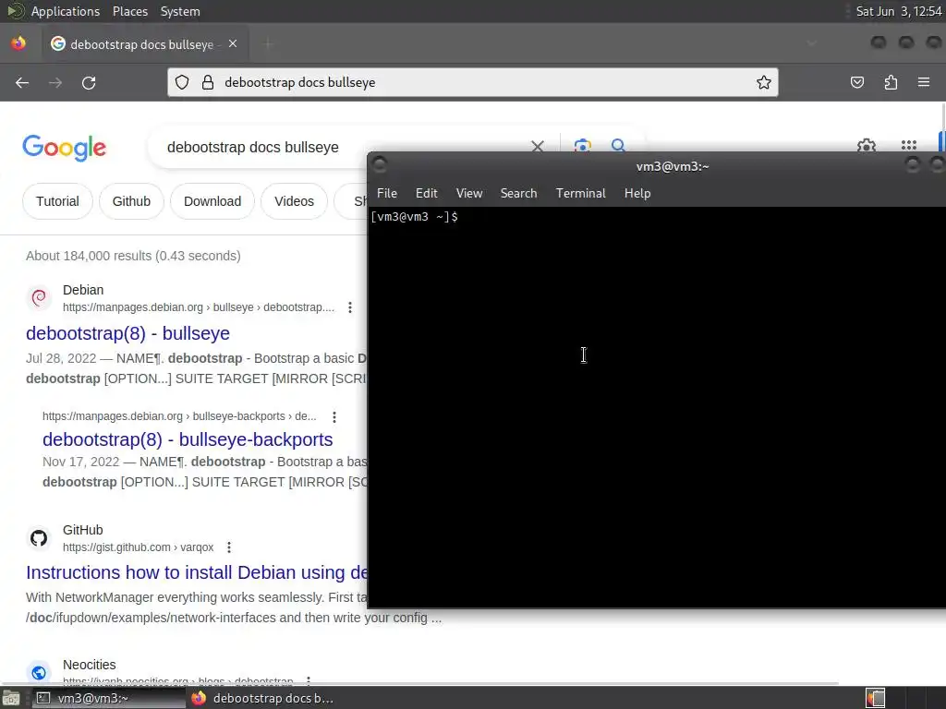
Task: Open Google quick settings gear
Action: (867, 145)
